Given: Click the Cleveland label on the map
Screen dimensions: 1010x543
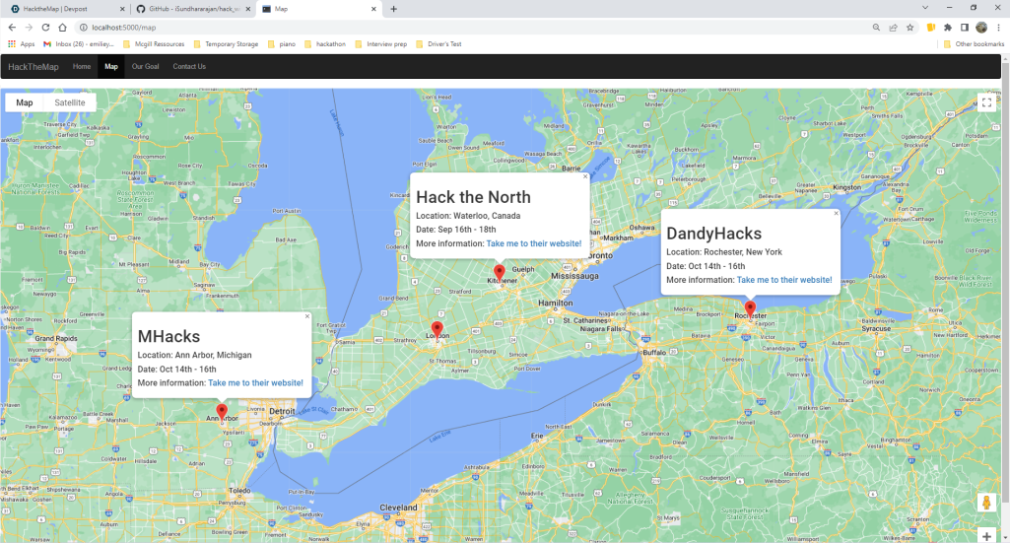Looking at the screenshot, I should tap(398, 508).
